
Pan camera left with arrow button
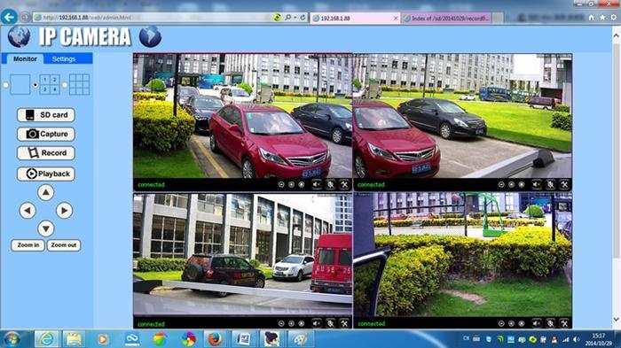(x=28, y=211)
